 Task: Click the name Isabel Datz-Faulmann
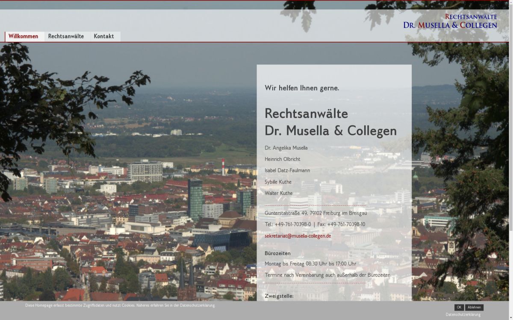pyautogui.click(x=288, y=170)
